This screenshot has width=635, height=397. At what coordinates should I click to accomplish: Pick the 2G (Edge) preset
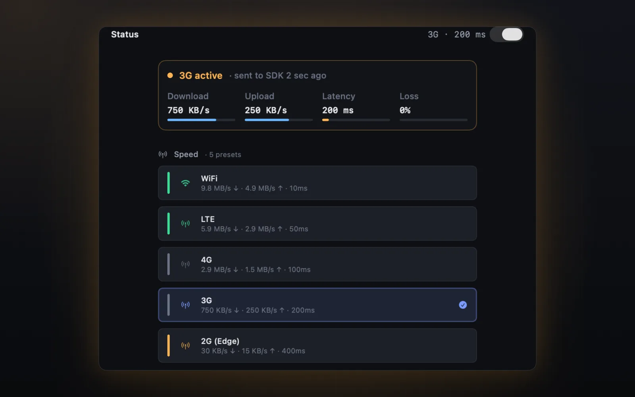317,345
